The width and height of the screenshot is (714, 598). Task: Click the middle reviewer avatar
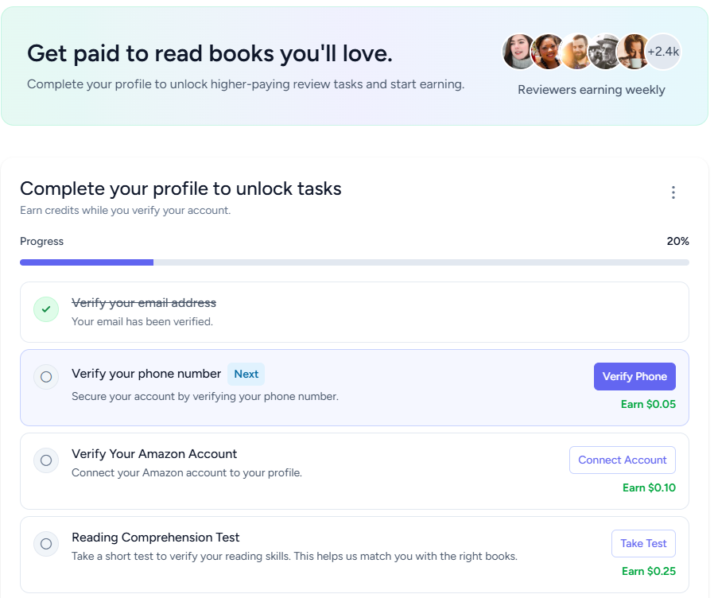pyautogui.click(x=576, y=51)
